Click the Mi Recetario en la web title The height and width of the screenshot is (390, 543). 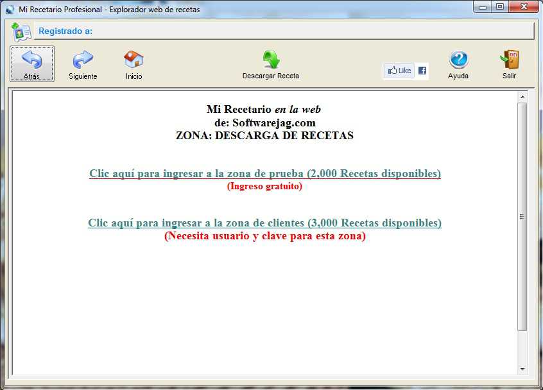pyautogui.click(x=264, y=109)
